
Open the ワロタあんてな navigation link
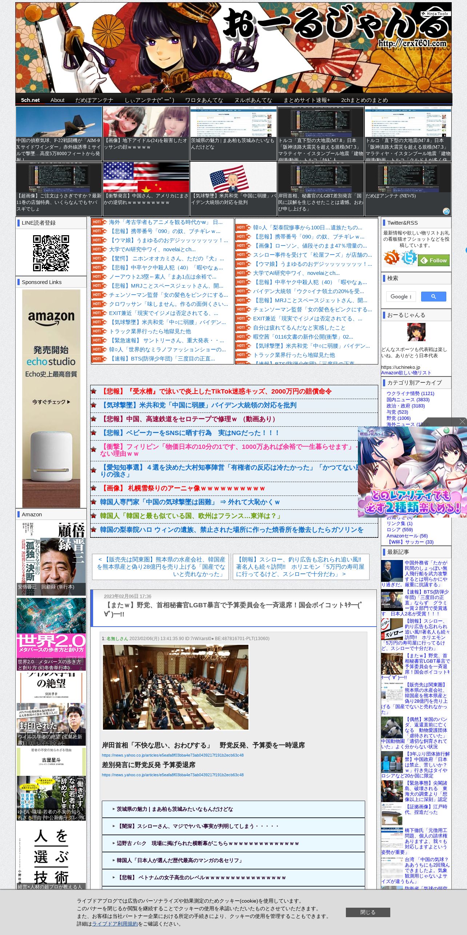204,100
